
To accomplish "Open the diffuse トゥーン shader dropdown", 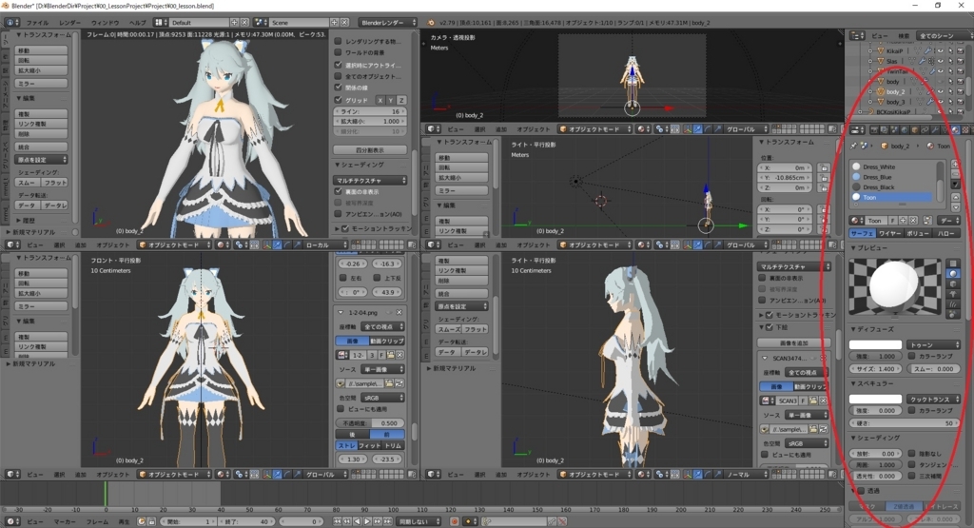I will point(934,344).
